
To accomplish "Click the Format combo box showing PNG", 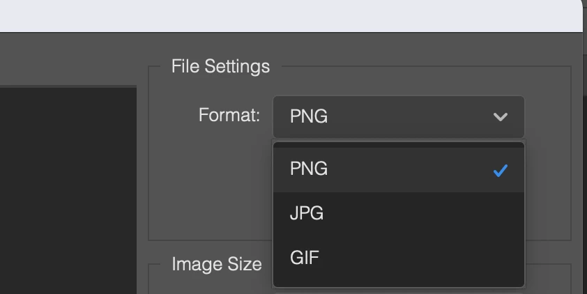I will pos(398,117).
